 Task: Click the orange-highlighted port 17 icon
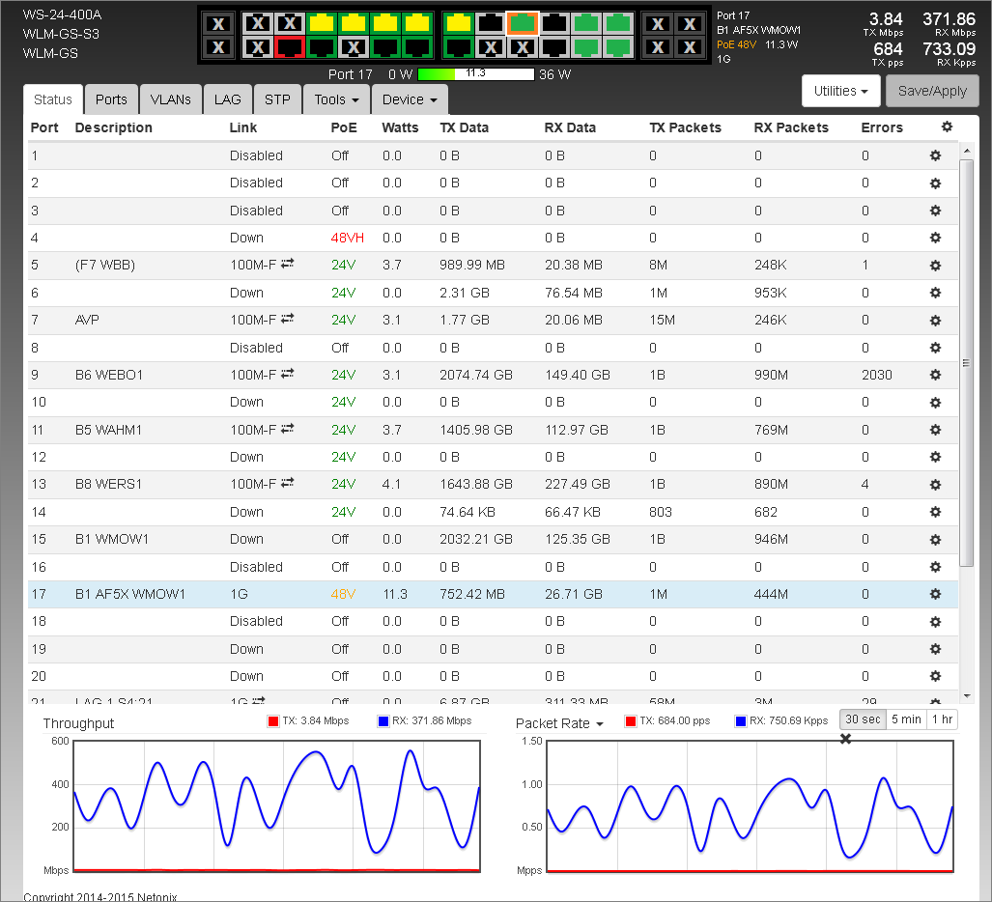[x=523, y=23]
